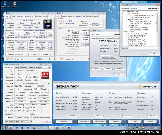162x135 pixels.
Task: Click the Comment input field
Action: click(x=143, y=48)
